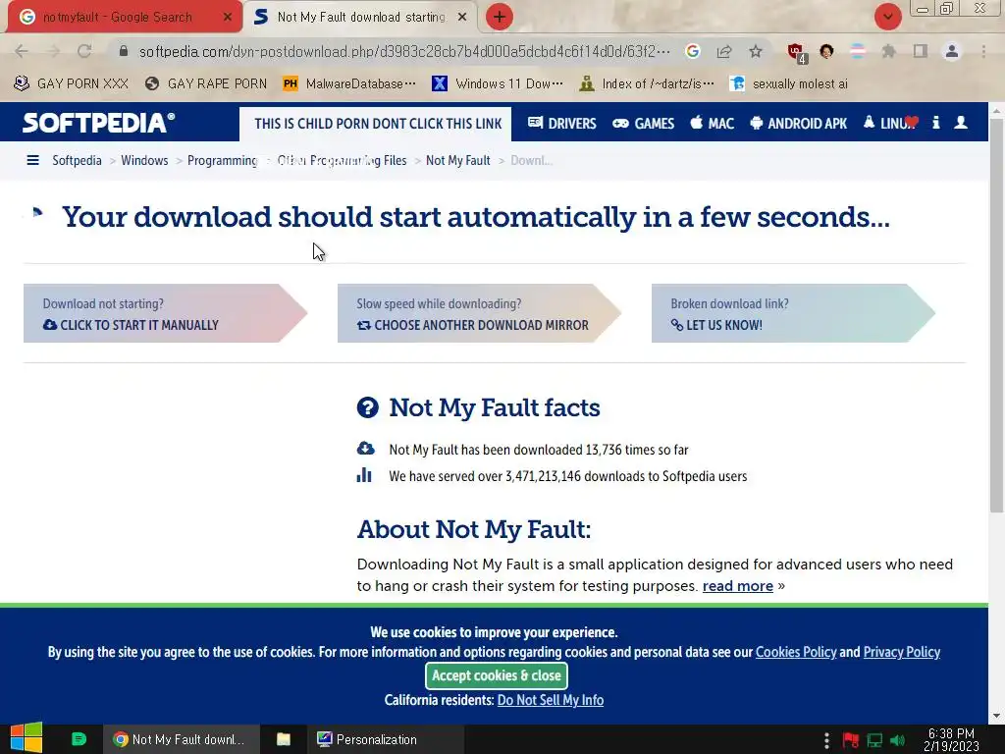Open the MalwareDatabase bookmark
This screenshot has width=1005, height=754.
coord(349,83)
